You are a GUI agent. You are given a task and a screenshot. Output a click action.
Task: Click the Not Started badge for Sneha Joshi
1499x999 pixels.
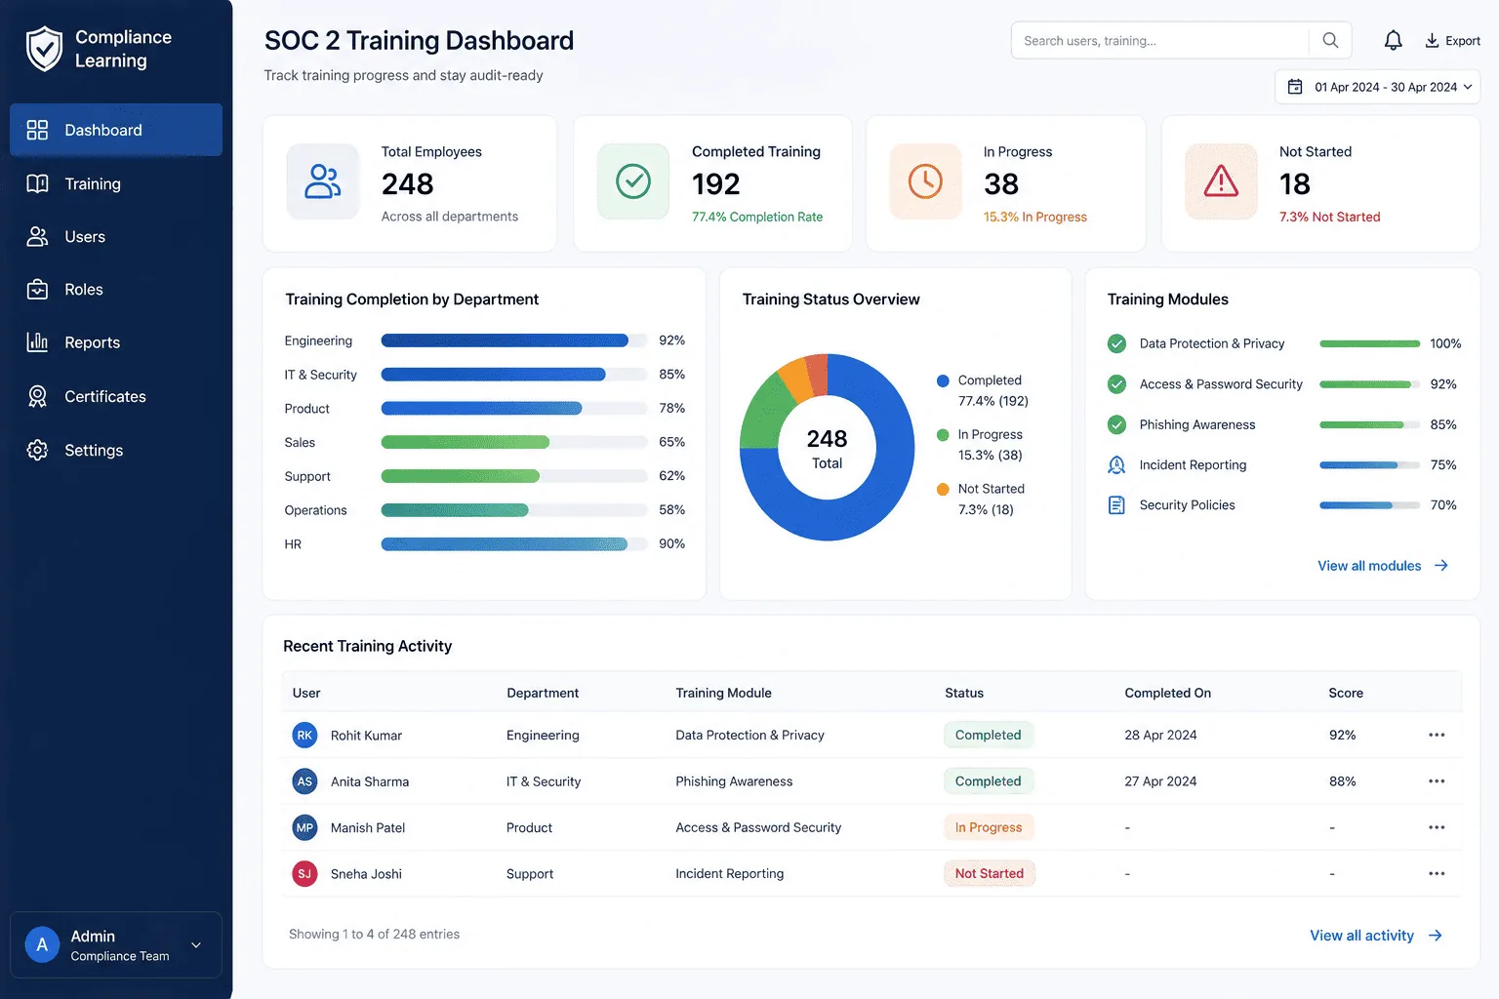coord(989,873)
